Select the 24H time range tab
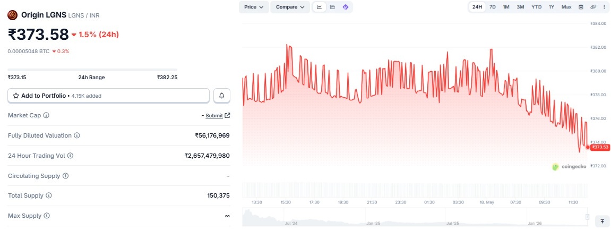 (x=477, y=7)
